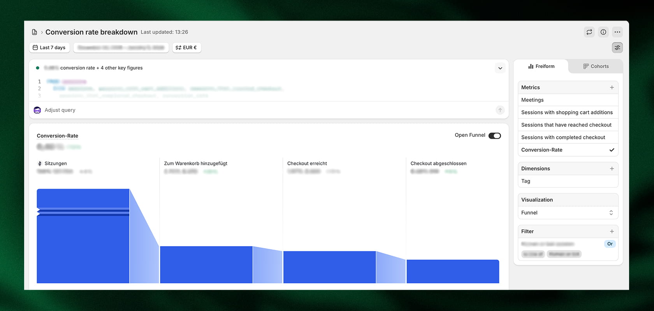Click the refresh report icon
Image resolution: width=654 pixels, height=311 pixels.
point(589,32)
